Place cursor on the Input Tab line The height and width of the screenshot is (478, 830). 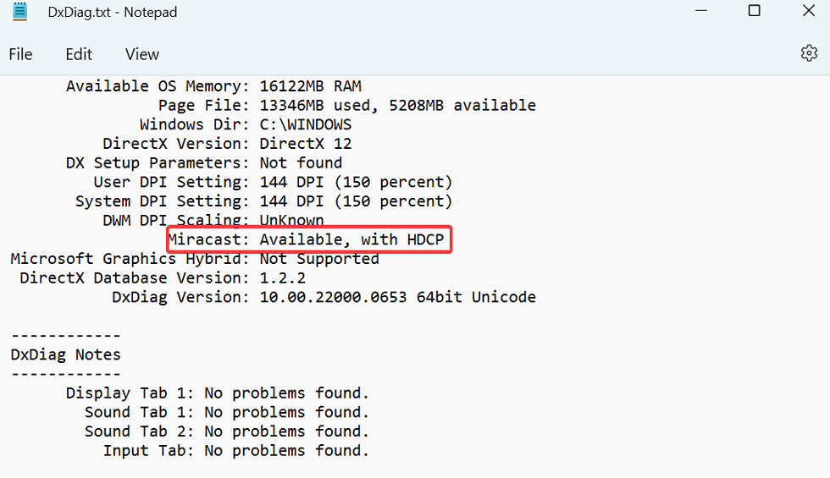236,451
